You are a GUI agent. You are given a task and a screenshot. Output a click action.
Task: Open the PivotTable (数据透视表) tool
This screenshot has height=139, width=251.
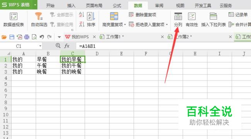tap(14, 20)
